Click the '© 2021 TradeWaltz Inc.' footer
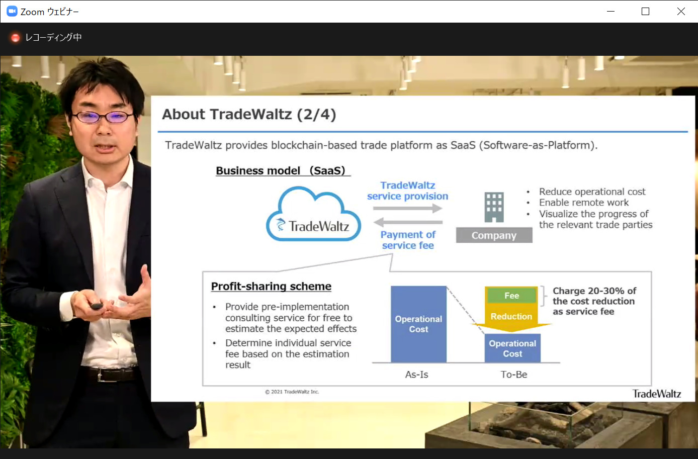 click(x=292, y=392)
